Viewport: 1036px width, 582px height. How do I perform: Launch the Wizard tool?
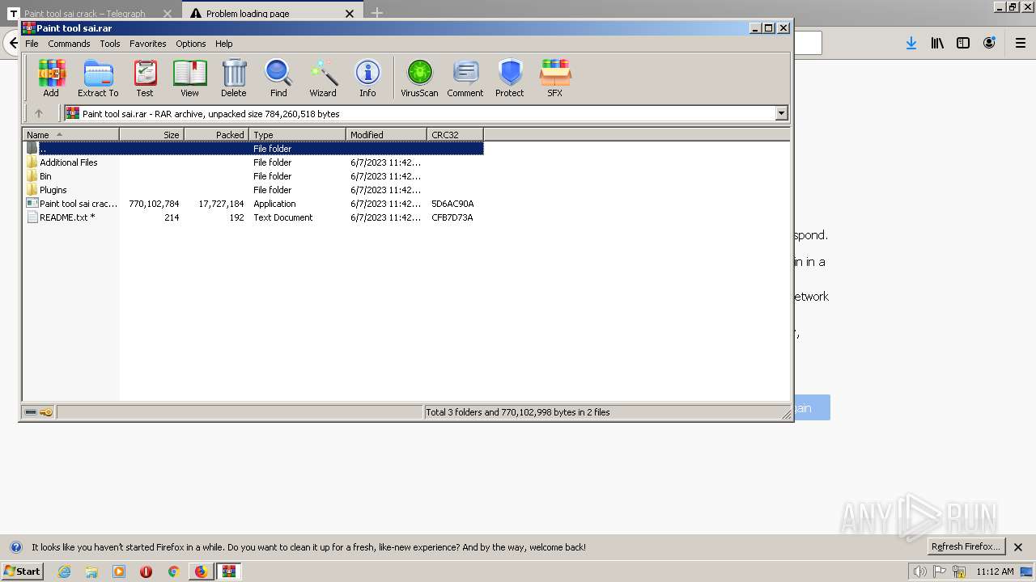pyautogui.click(x=323, y=78)
